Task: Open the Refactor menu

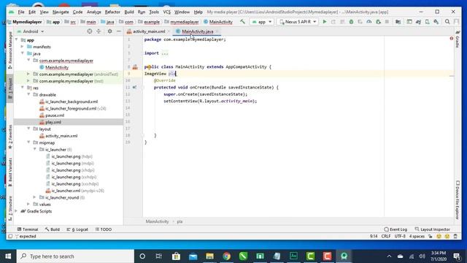Action: (112, 12)
